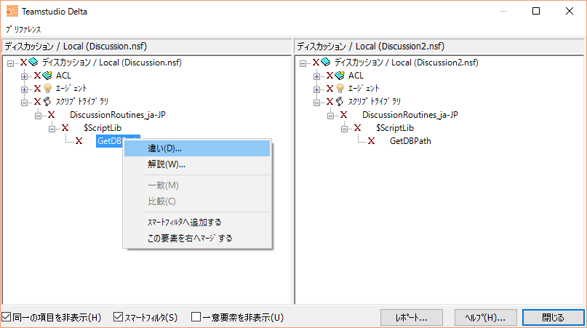The height and width of the screenshot is (328, 587).
Task: Disable the スマートフィルタ checkbox
Action: coord(119,317)
